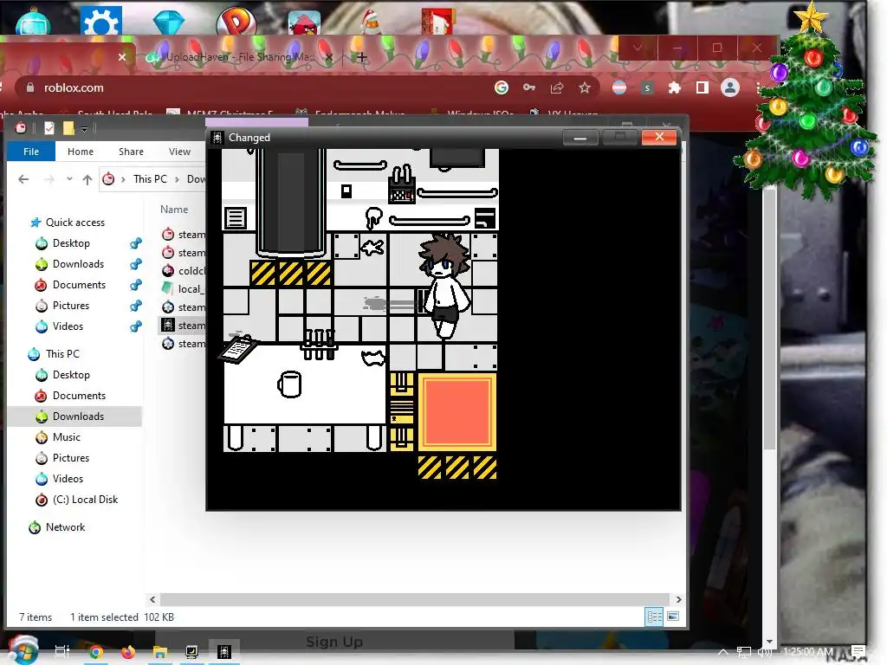Open Documents under Quick access
The height and width of the screenshot is (665, 887).
[79, 284]
